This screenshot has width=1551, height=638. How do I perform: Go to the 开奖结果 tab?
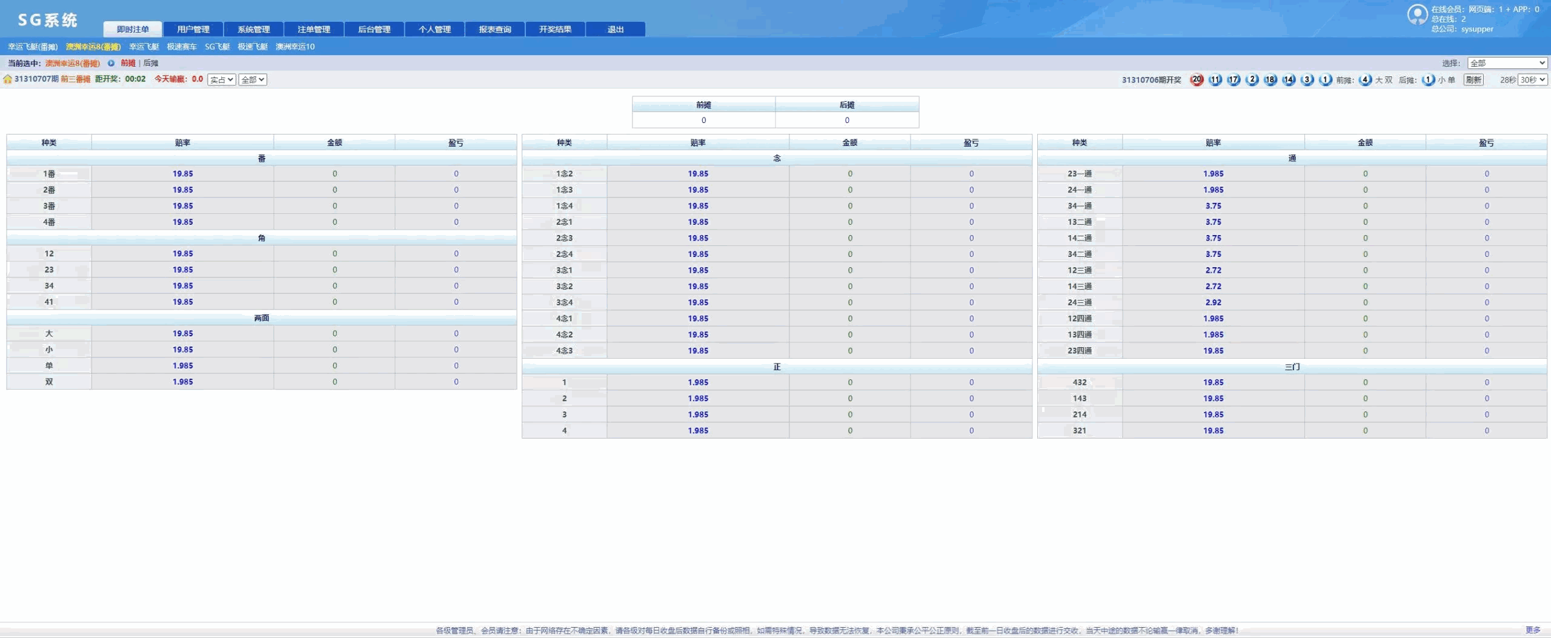(x=555, y=29)
